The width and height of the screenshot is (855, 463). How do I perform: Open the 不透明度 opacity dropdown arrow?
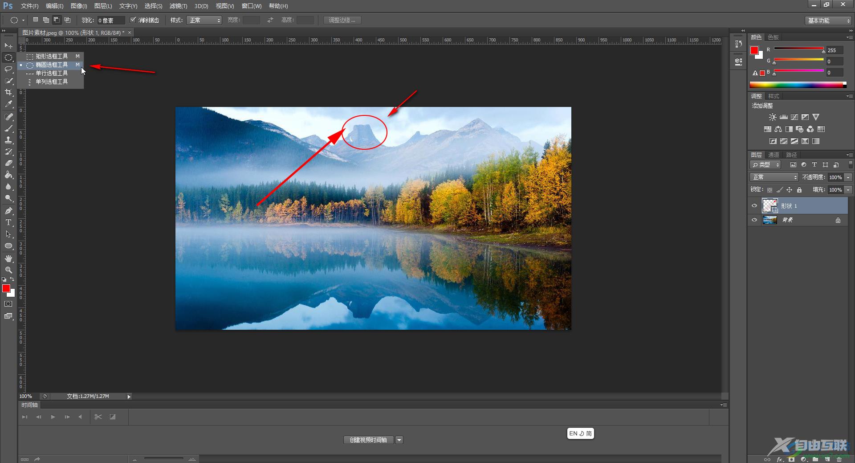[x=848, y=177]
